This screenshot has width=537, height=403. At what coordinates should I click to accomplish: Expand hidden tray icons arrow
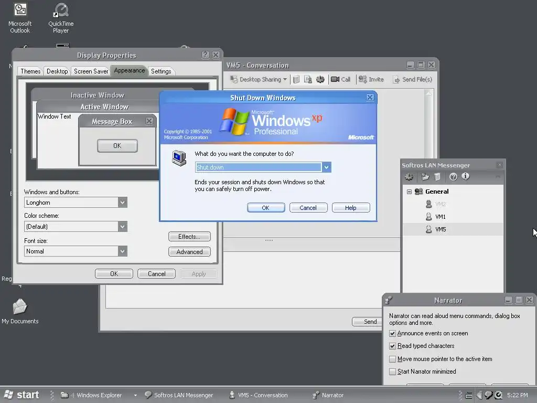[x=479, y=396]
